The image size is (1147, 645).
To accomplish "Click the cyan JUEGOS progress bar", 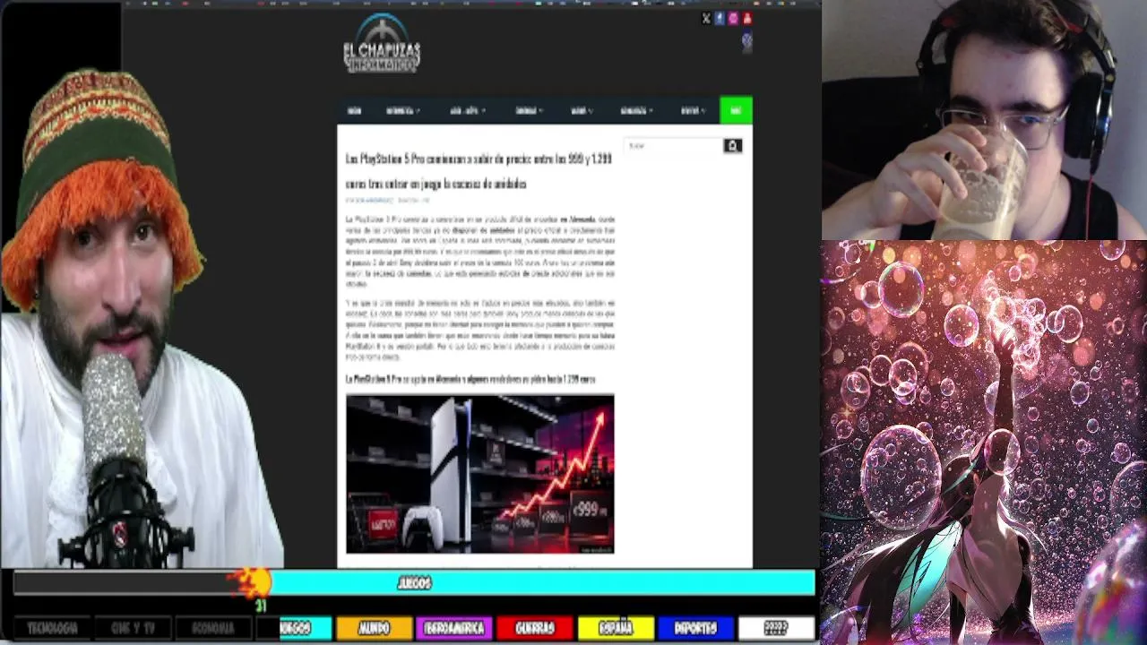I will pyautogui.click(x=542, y=583).
